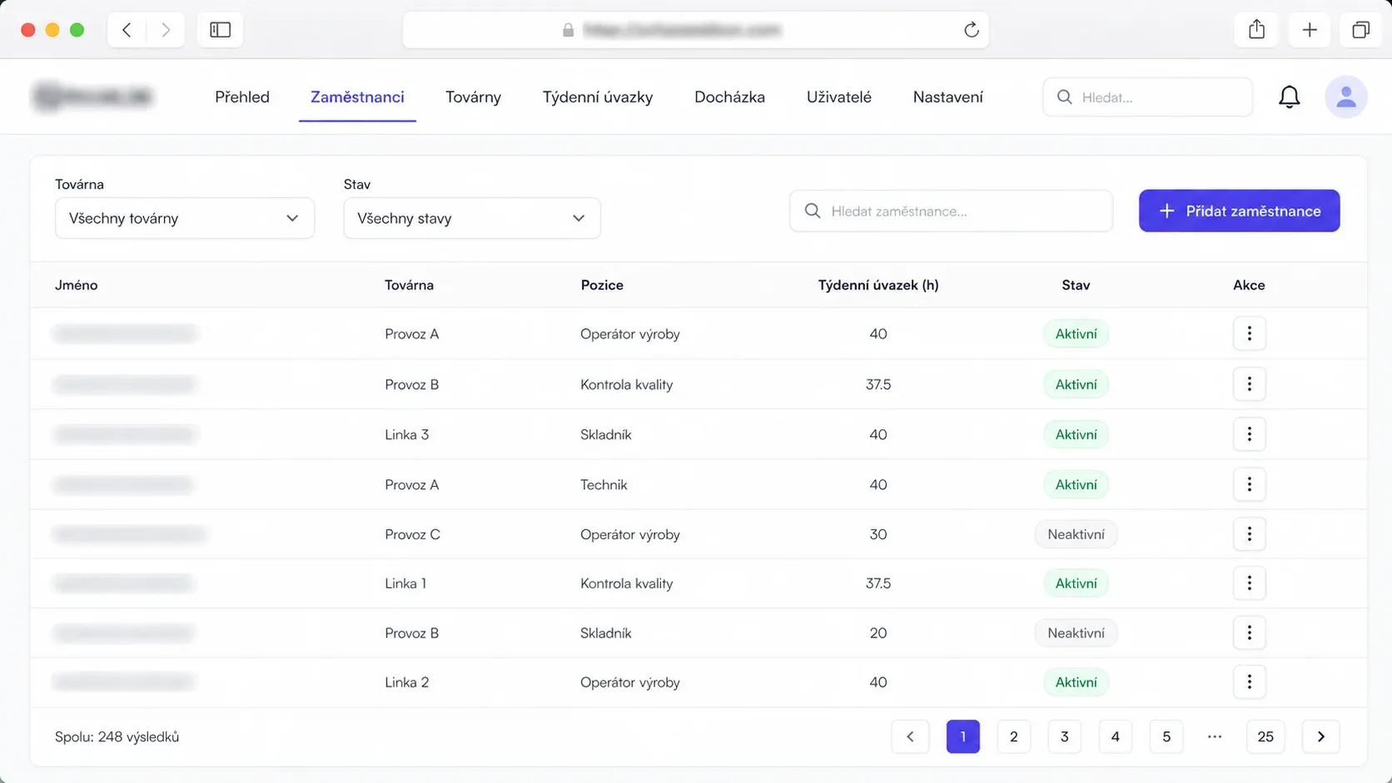Open actions menu for Provoz B Skladník row
Image resolution: width=1392 pixels, height=783 pixels.
pos(1249,633)
